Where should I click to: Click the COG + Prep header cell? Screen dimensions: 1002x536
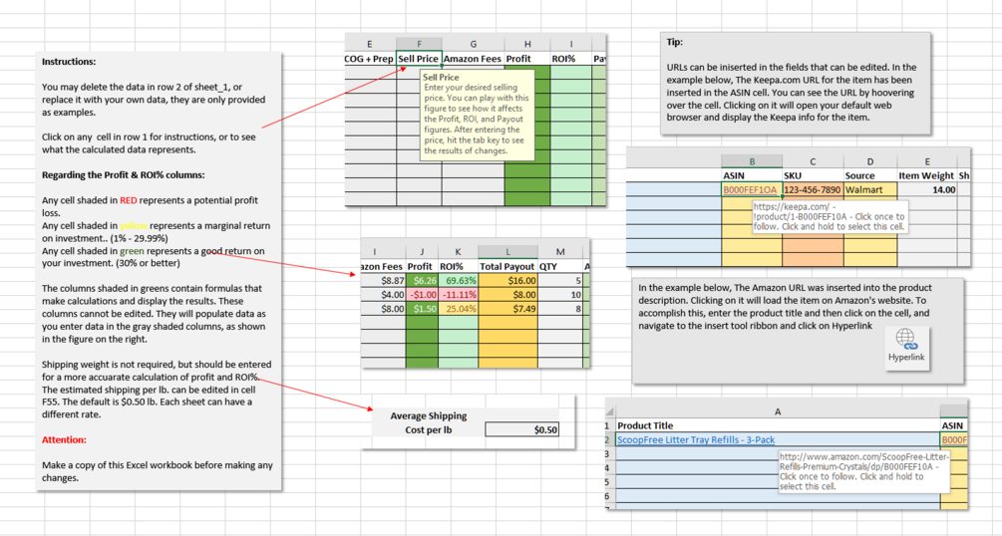coord(370,59)
